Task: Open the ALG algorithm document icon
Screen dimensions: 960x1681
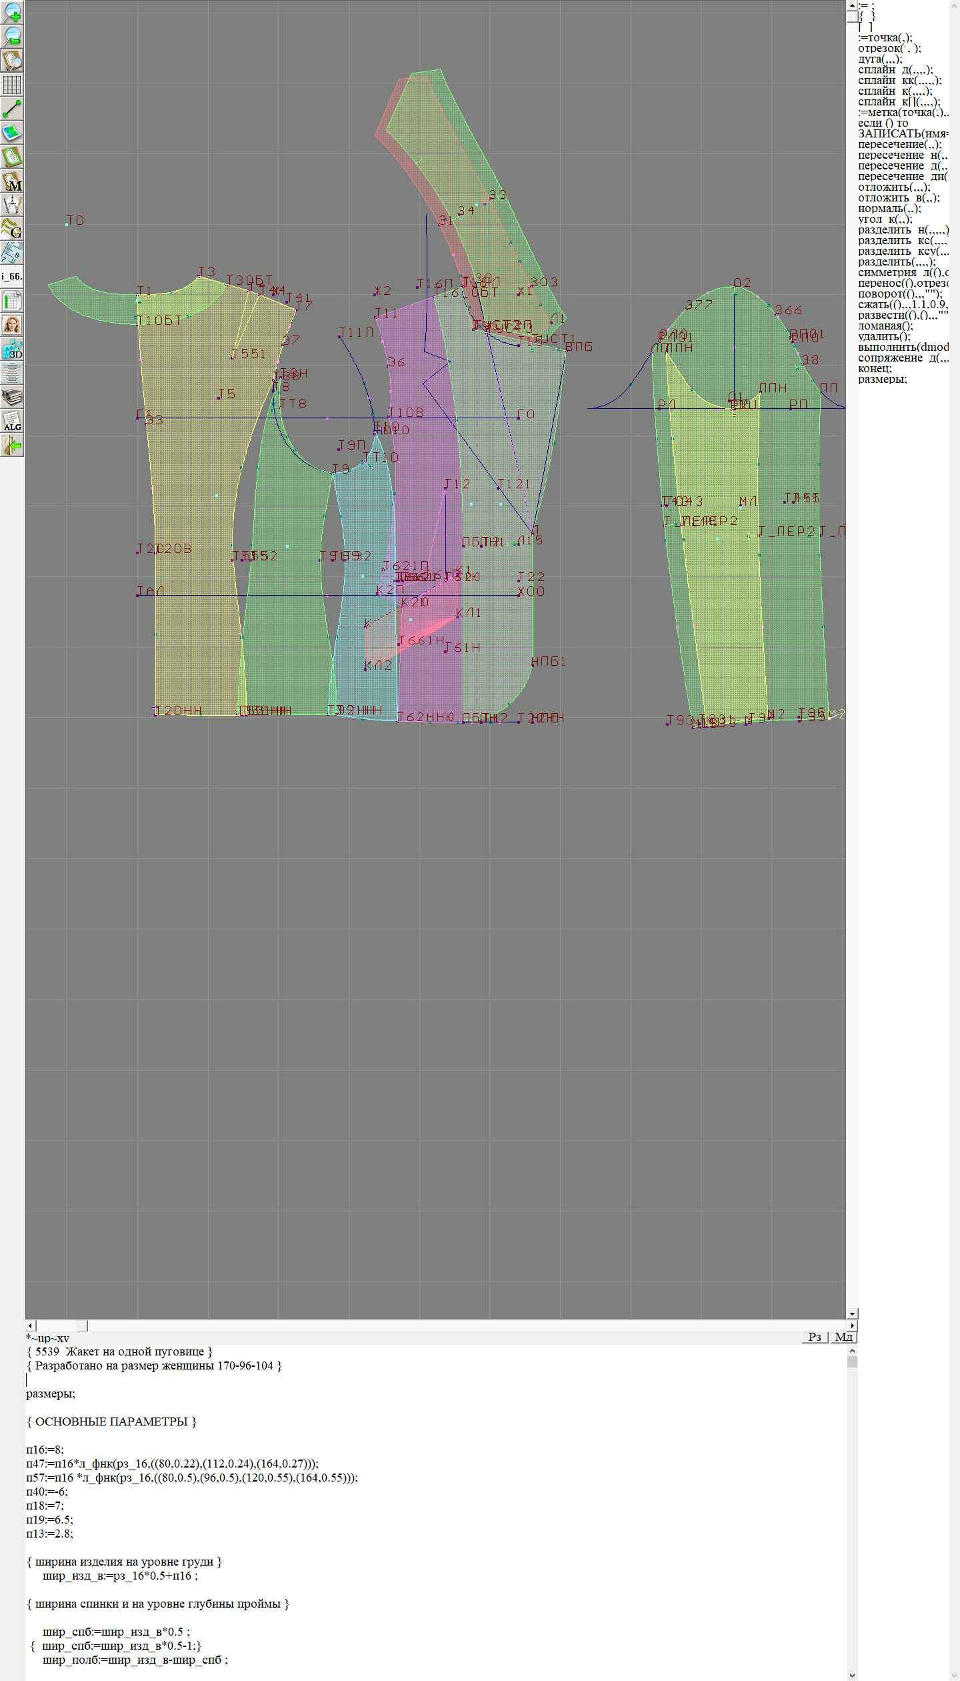Action: pos(12,422)
